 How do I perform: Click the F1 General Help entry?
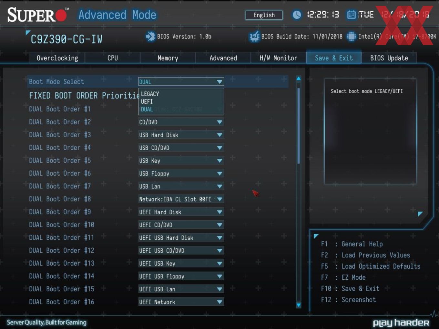(x=352, y=244)
